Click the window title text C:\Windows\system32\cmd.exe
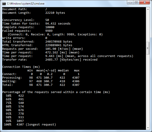This screenshot has height=132, width=152. pyautogui.click(x=26, y=4)
